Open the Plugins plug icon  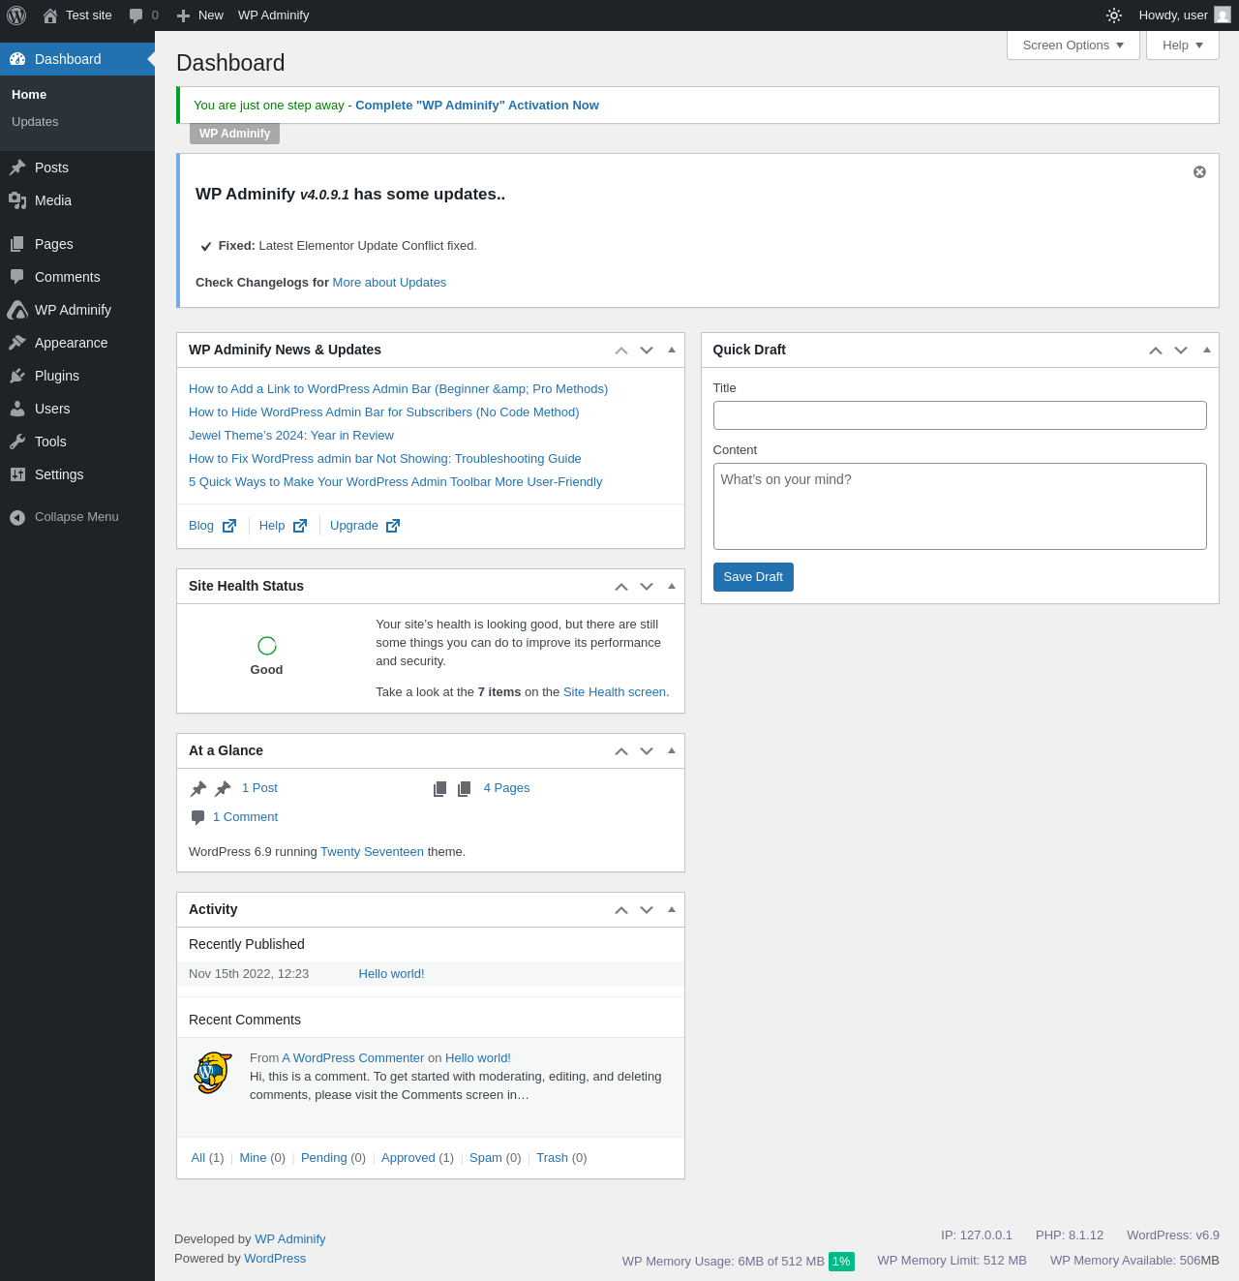(x=17, y=376)
